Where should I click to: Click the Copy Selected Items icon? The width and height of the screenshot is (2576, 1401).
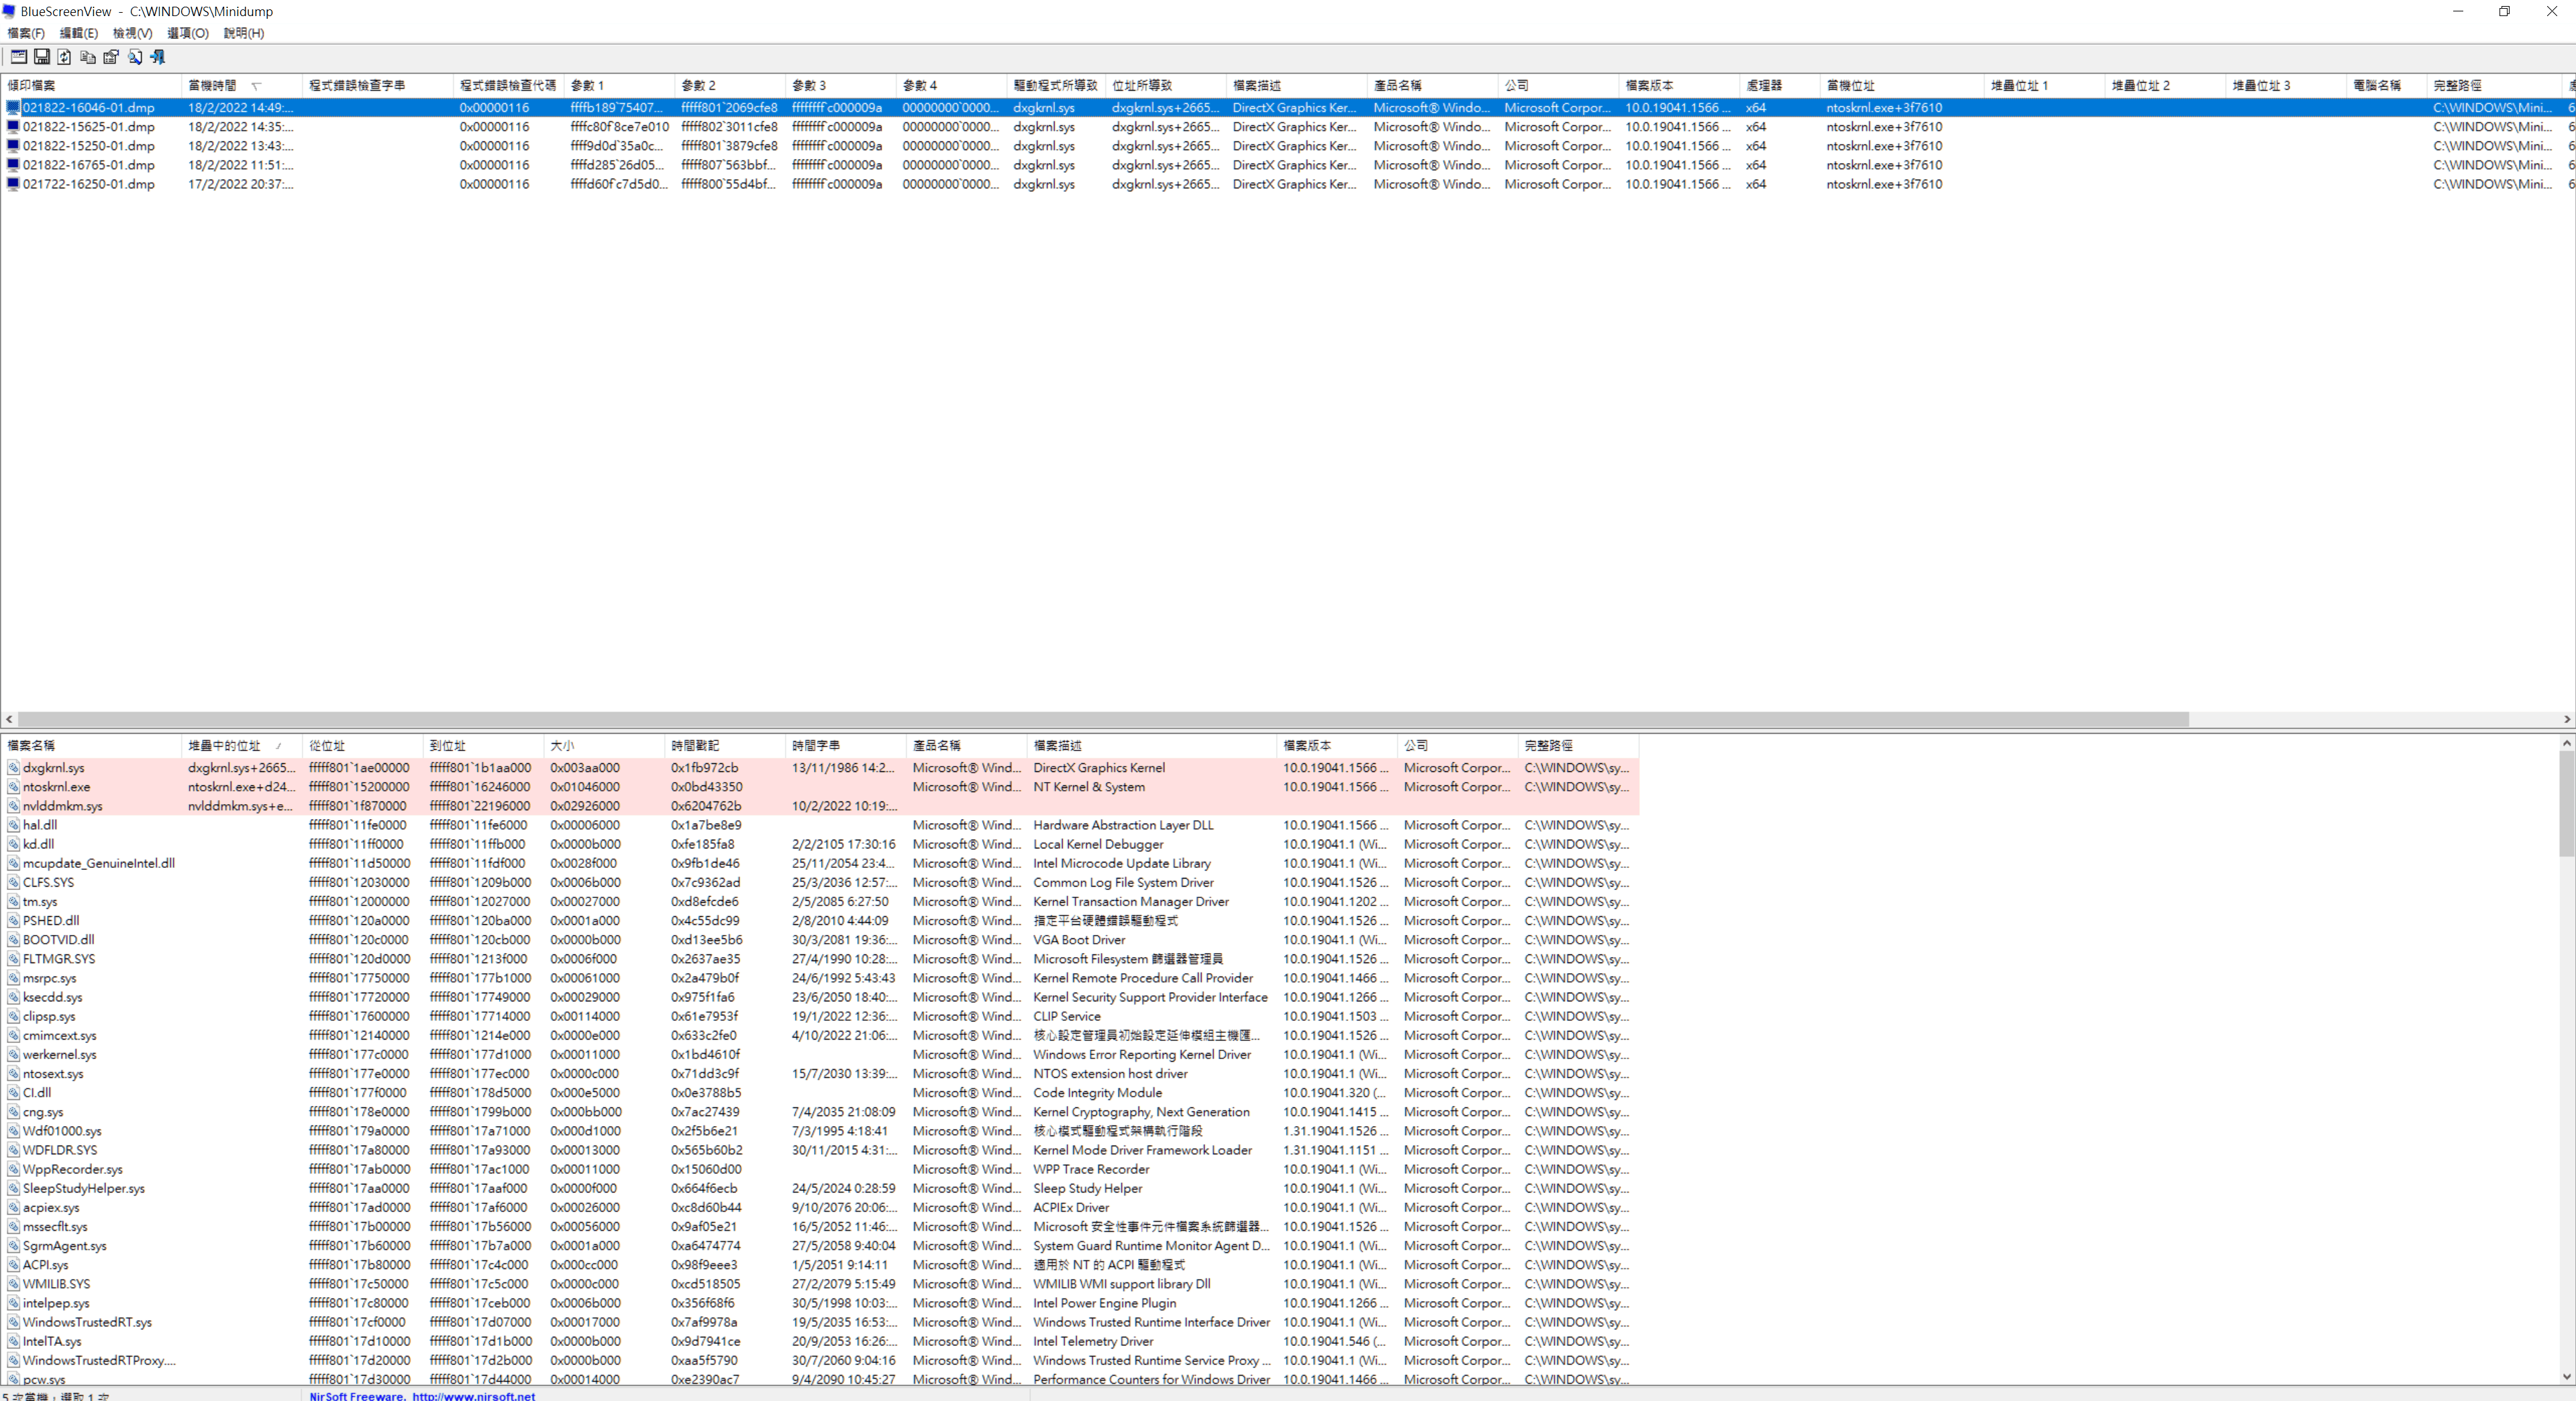(x=88, y=57)
